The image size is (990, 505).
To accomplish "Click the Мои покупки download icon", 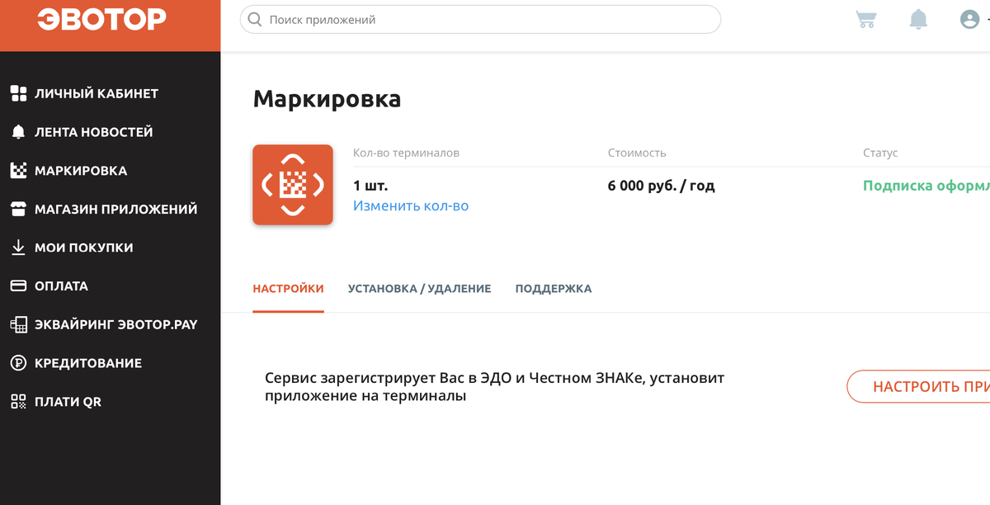I will coord(18,248).
